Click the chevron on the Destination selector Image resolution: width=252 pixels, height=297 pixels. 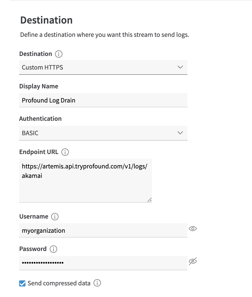pyautogui.click(x=180, y=67)
